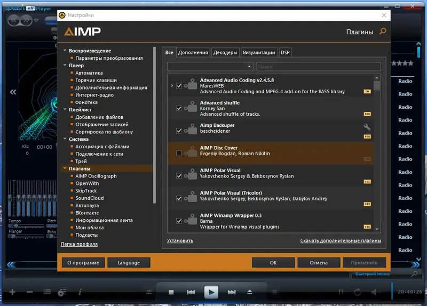Click the eject icon in Splash player
Screen dimensions: 427x306
(x=250, y=292)
